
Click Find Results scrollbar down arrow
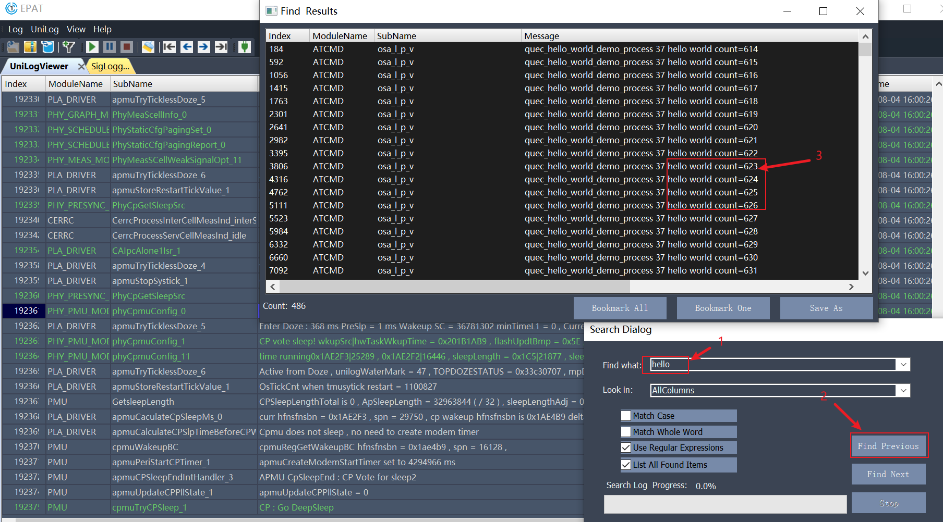tap(865, 273)
